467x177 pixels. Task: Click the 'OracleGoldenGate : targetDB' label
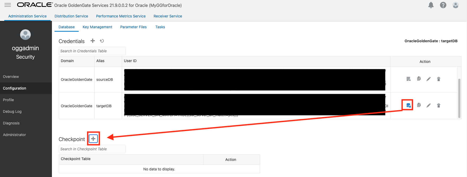coord(431,41)
